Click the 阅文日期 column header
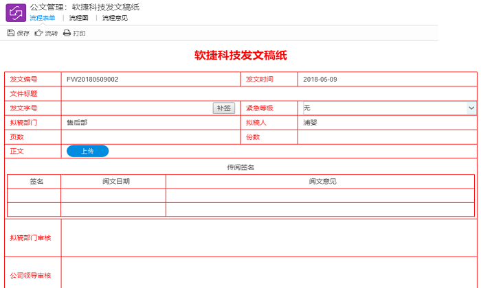481x288 pixels. [x=116, y=181]
